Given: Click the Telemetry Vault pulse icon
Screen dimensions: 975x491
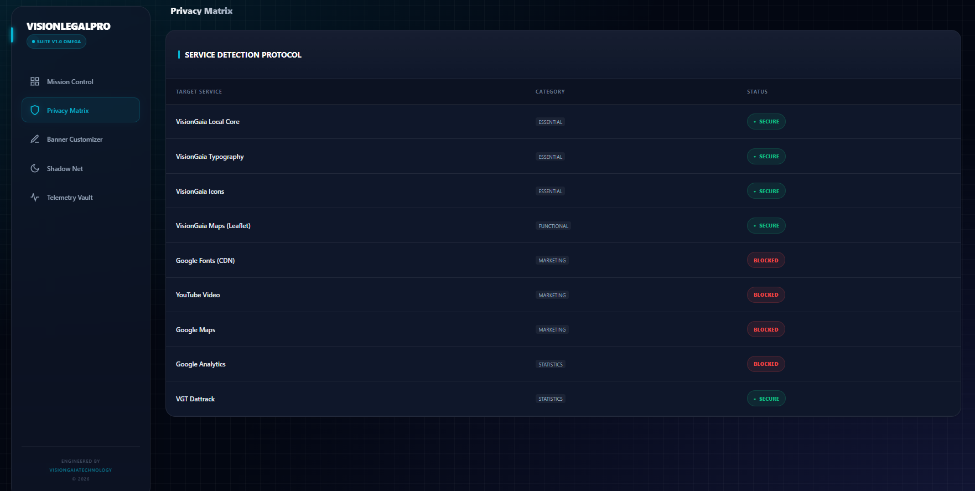Looking at the screenshot, I should (x=35, y=197).
